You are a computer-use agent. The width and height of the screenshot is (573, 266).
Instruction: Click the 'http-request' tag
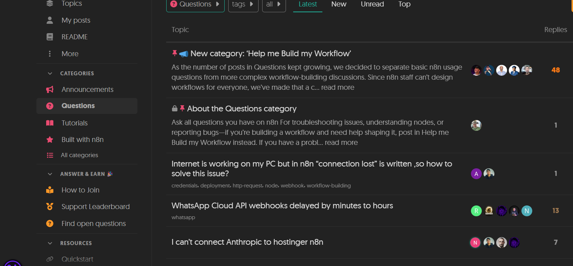247,186
